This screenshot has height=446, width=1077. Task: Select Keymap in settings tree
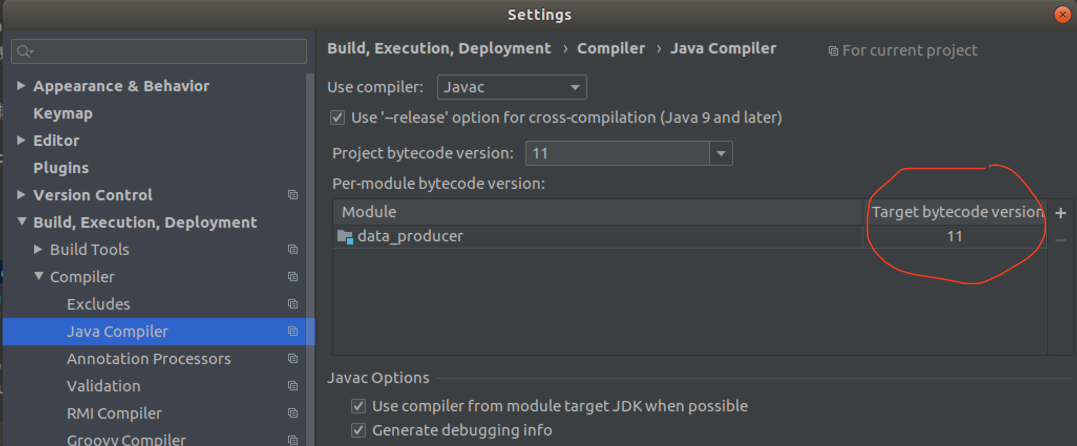pos(63,113)
